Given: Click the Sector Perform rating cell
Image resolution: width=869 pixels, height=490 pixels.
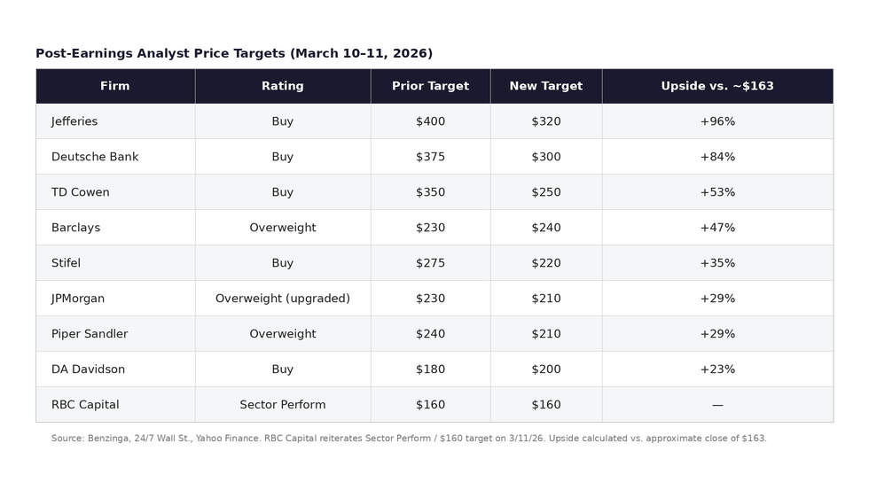Looking at the screenshot, I should 282,405.
